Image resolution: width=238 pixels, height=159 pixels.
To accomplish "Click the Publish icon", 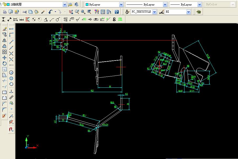I will click(17, 12).
